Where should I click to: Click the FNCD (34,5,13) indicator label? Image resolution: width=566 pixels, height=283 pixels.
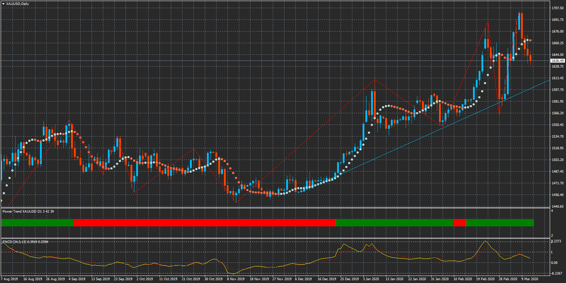(25, 242)
